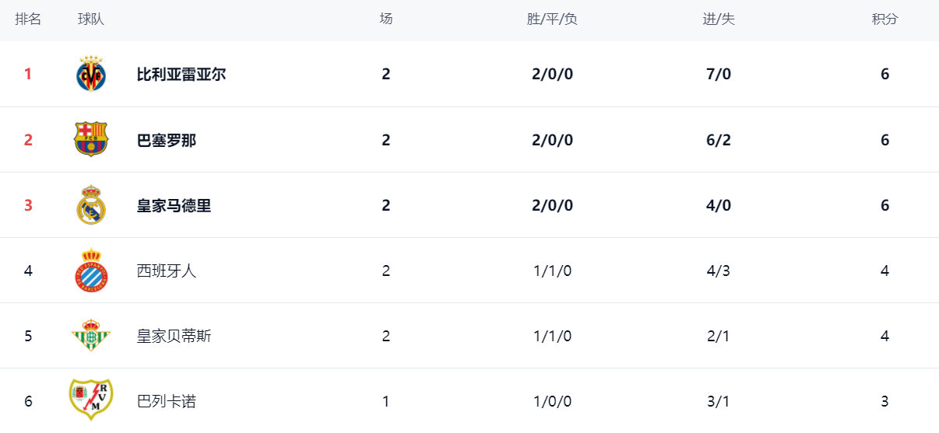Click the 胜/平/负 column header
The width and height of the screenshot is (939, 433).
point(552,19)
